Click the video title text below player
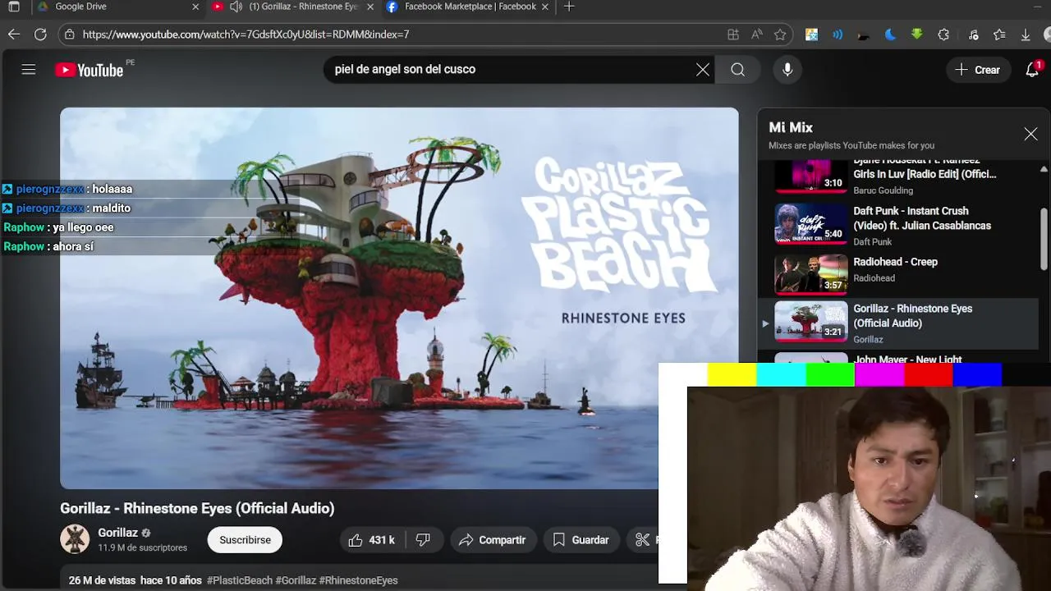 pyautogui.click(x=197, y=508)
